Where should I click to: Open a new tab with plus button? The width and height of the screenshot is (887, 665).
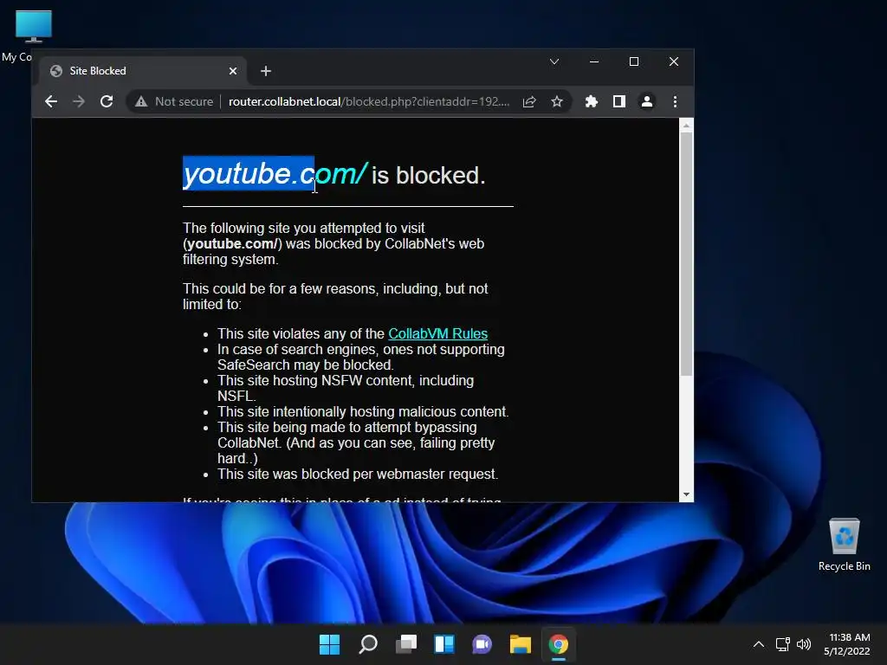pyautogui.click(x=266, y=71)
